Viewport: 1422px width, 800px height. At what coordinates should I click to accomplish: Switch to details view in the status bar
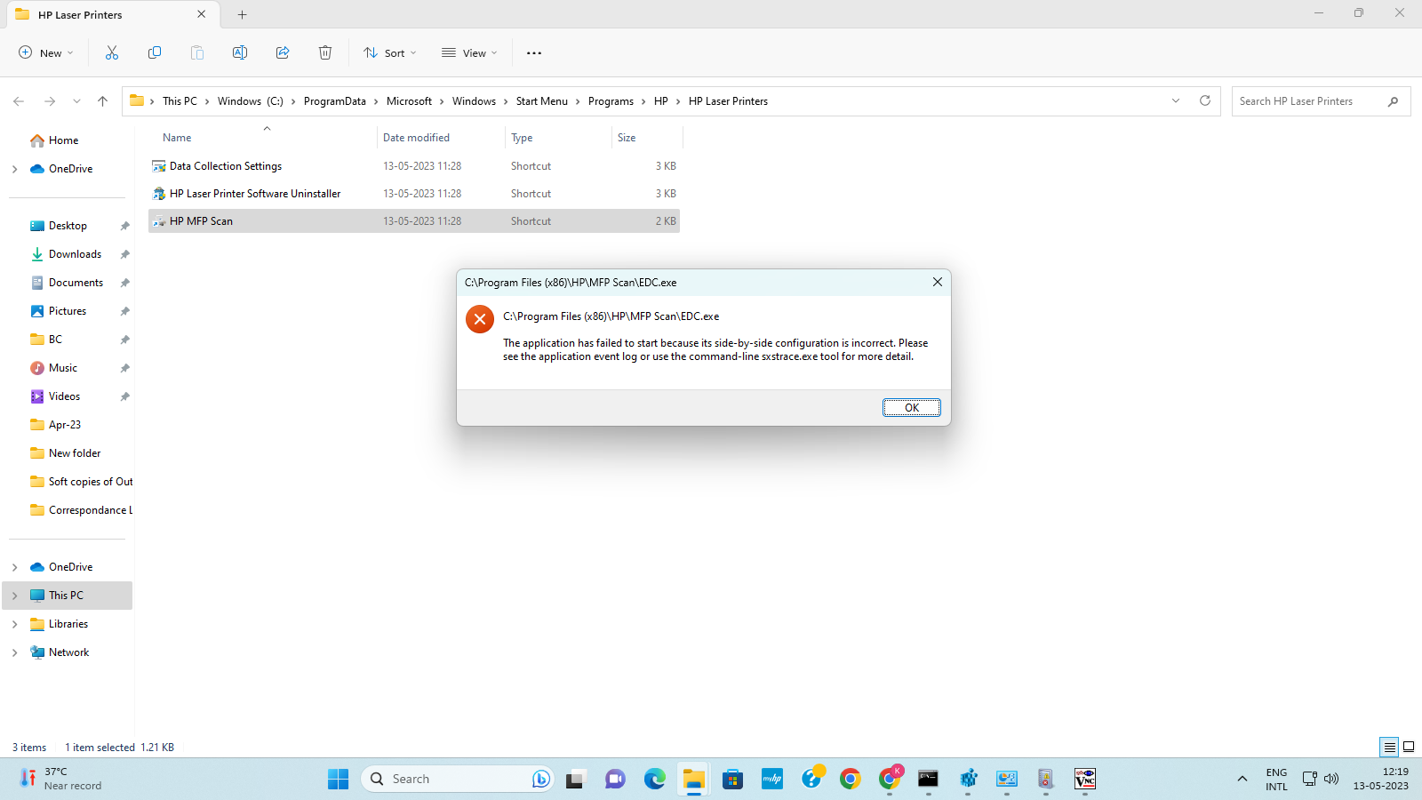point(1388,747)
